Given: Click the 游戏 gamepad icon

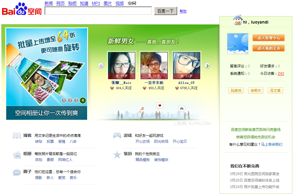Looking at the screenshot, I should 117,135.
